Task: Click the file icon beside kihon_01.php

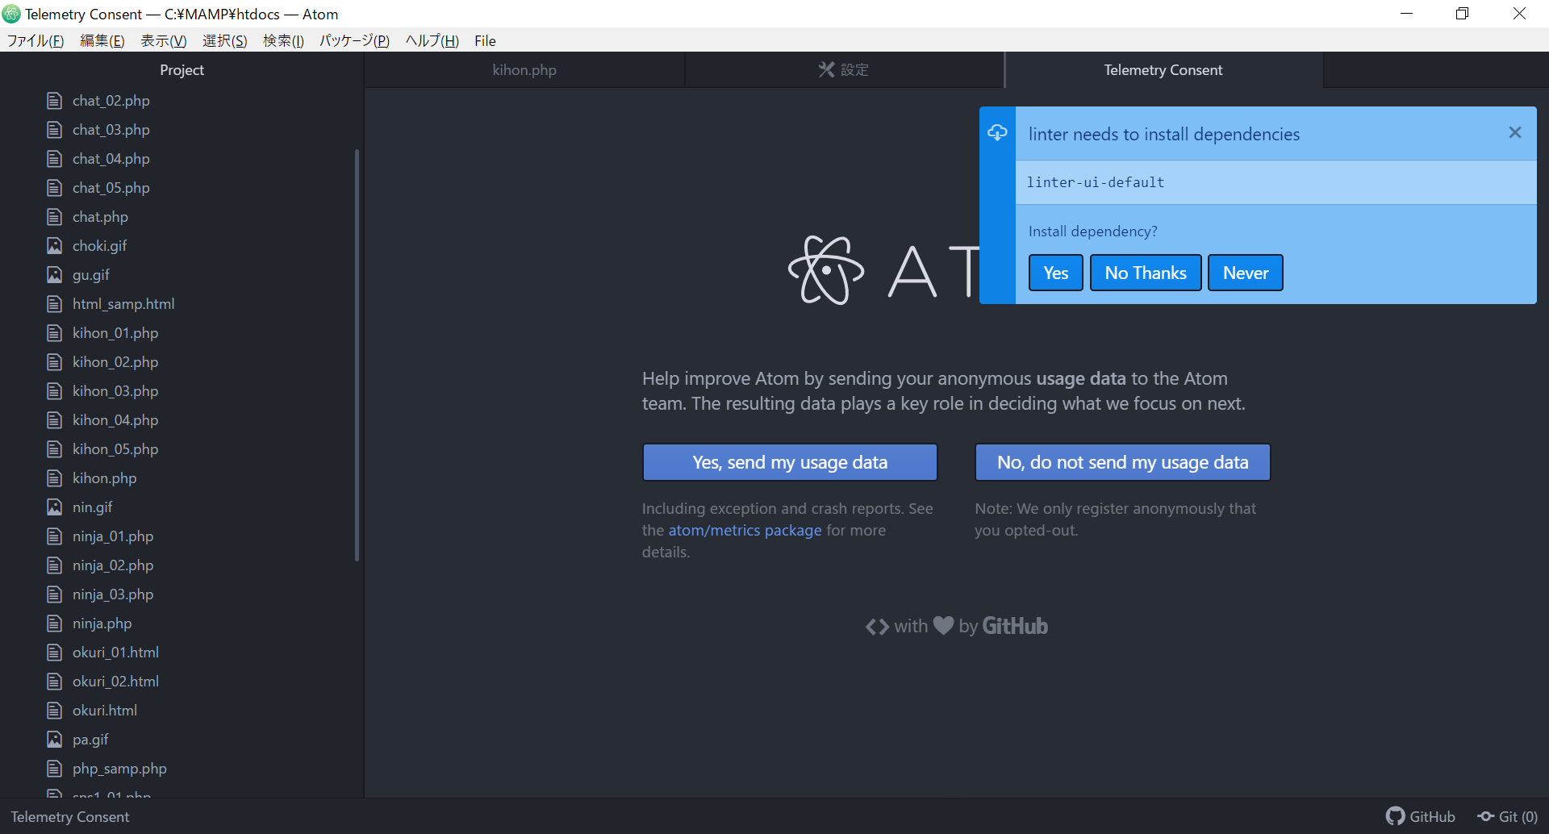Action: tap(54, 333)
